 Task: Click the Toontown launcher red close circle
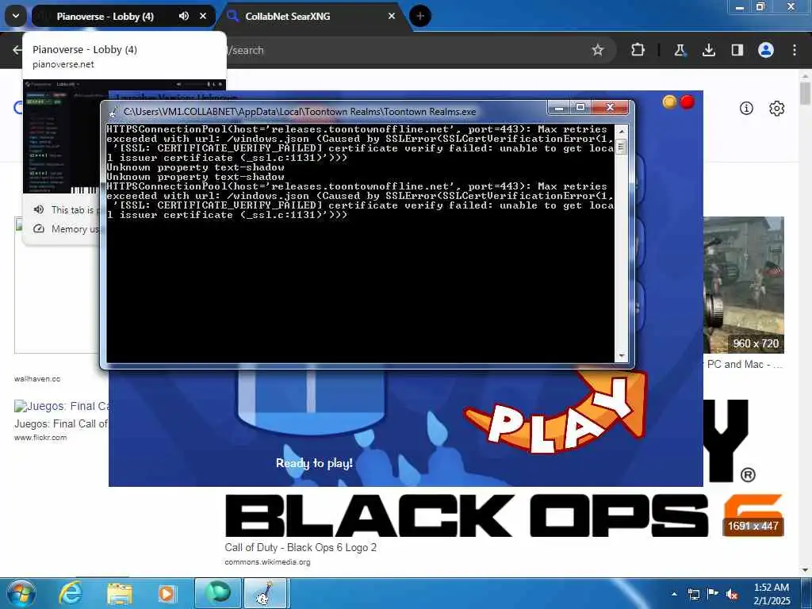[x=688, y=102]
